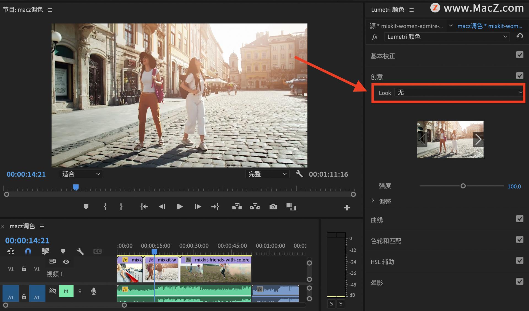Step forward one frame
The width and height of the screenshot is (529, 311).
pyautogui.click(x=198, y=207)
